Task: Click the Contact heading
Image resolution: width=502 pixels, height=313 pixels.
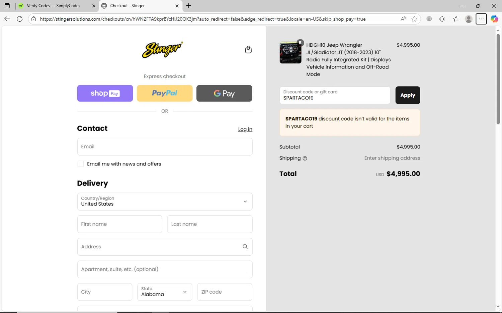Action: click(x=92, y=128)
